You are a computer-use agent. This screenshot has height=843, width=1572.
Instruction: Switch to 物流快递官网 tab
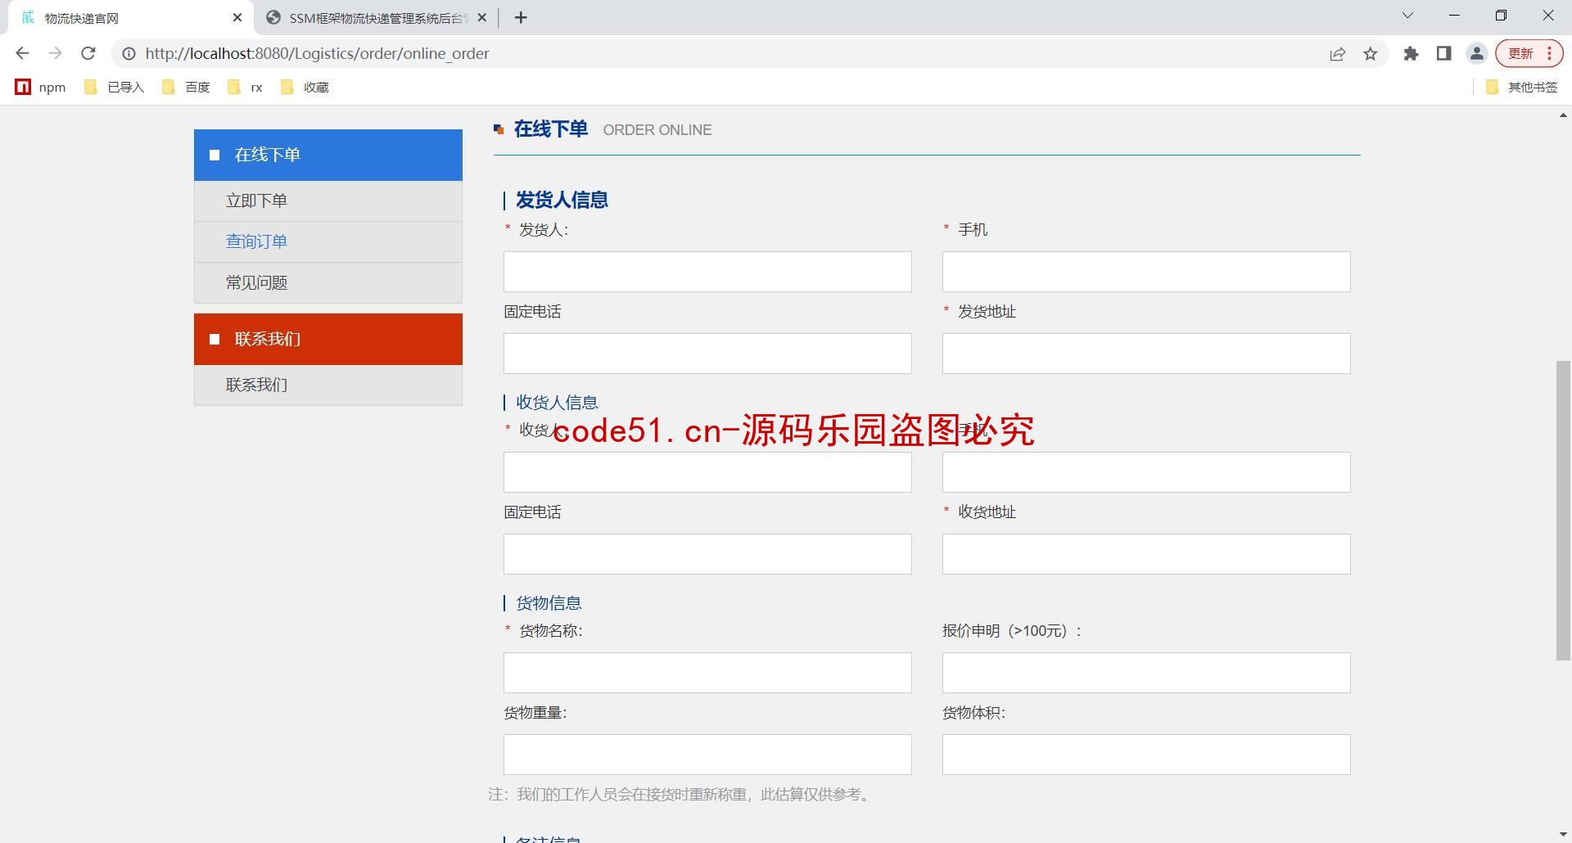131,18
